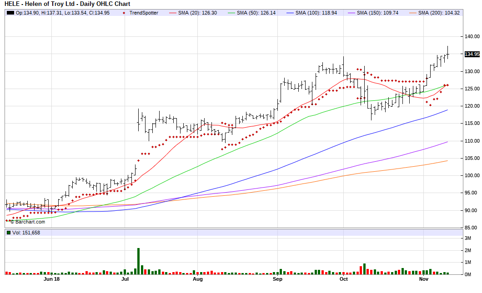Click the 140.00 price axis label
482x293 pixels.
click(x=472, y=36)
